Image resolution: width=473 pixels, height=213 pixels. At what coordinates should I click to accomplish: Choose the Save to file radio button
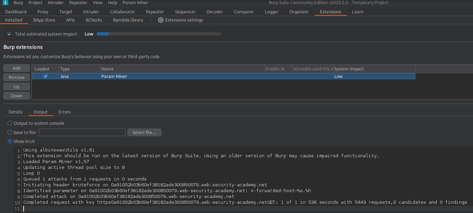[10, 132]
